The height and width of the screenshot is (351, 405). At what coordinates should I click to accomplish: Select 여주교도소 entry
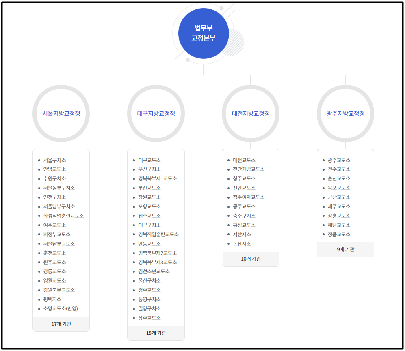click(x=54, y=225)
